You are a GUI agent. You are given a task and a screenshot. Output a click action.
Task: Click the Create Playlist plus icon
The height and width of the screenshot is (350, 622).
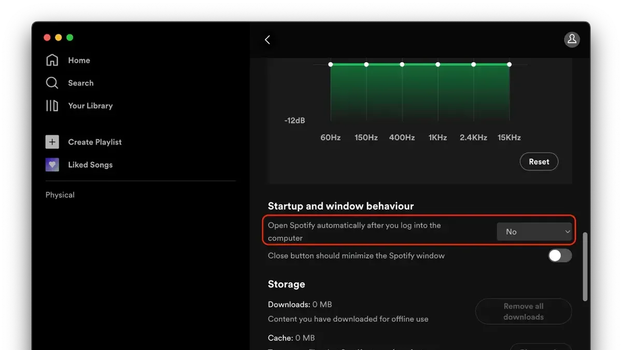[x=52, y=142]
